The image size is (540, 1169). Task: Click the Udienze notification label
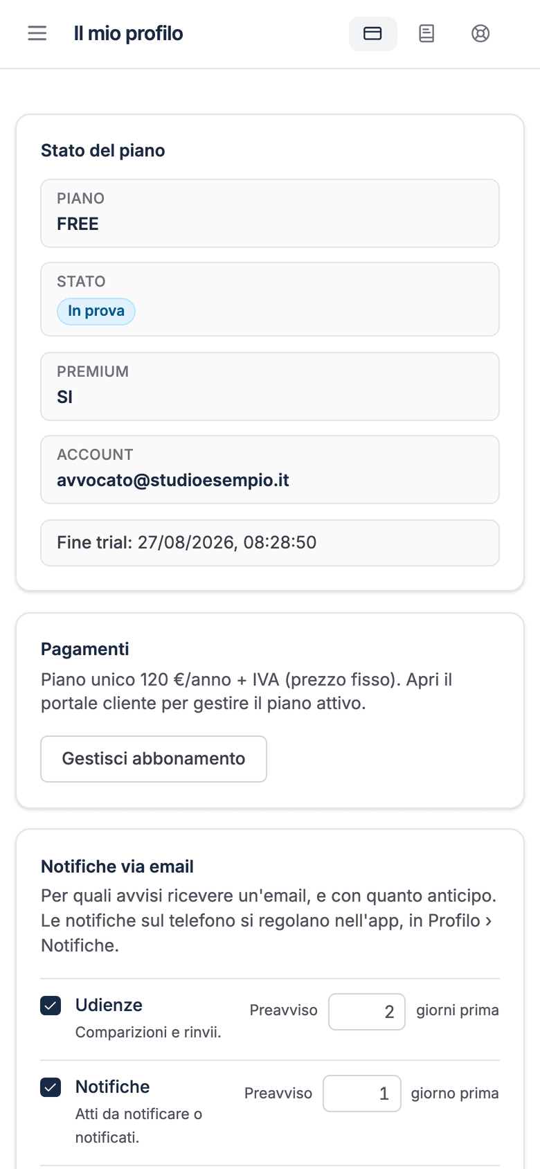pyautogui.click(x=109, y=1005)
